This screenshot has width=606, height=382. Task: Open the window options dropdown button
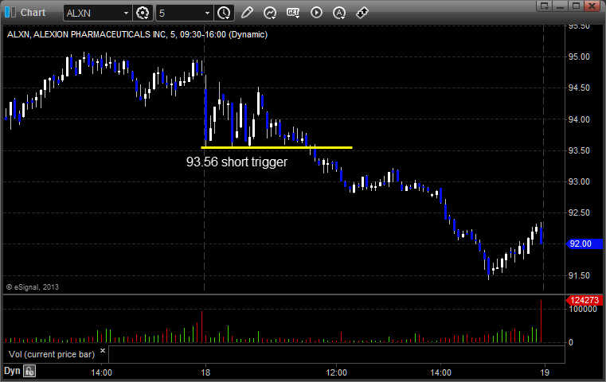[544, 6]
